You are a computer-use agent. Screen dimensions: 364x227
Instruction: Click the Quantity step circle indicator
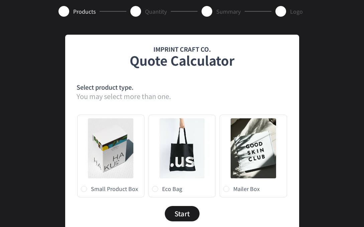[136, 11]
